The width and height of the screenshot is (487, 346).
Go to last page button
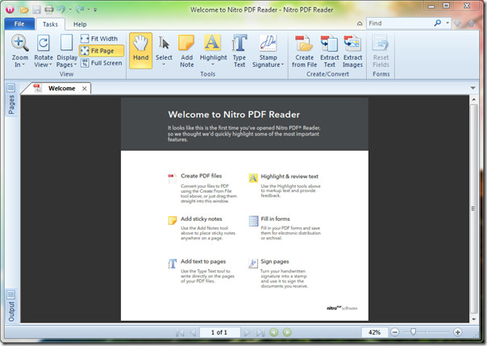260,332
